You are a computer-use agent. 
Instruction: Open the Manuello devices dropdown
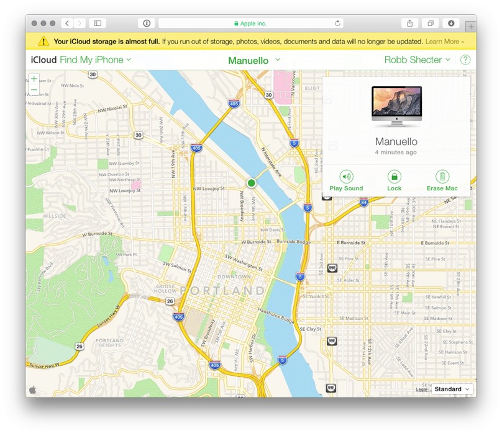[254, 60]
